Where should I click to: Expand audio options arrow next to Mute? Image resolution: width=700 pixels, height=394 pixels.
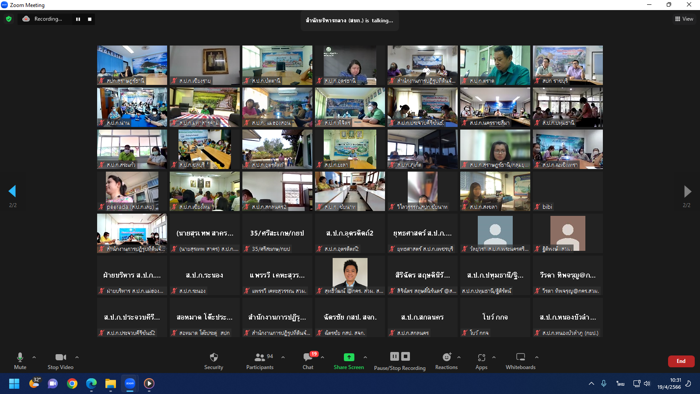point(34,357)
